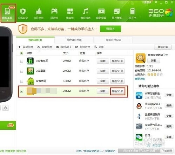
Task: Uninstall the 2.82M app
Action: click(103, 91)
